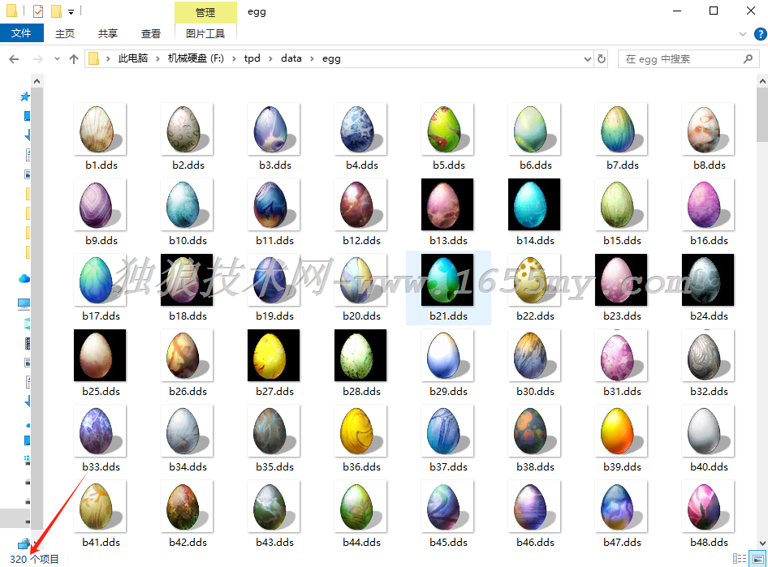Click the 在 egg 中搜索 search box
The width and height of the screenshot is (768, 567).
tap(680, 59)
